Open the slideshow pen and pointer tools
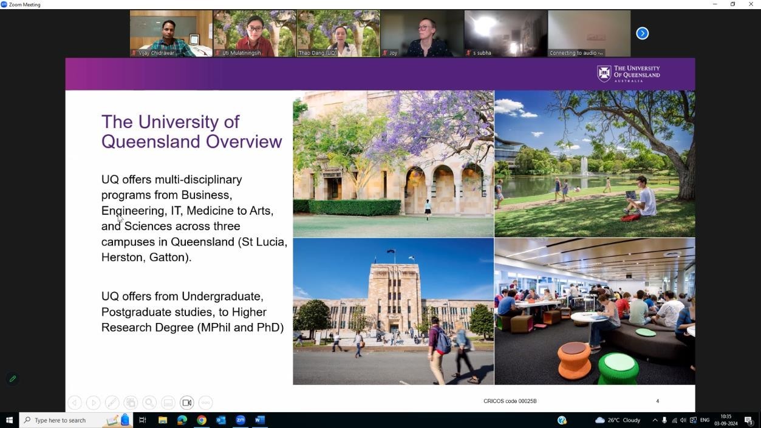Screen dimensions: 761x428 click(112, 403)
